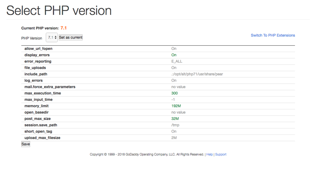Open the Support link in footer
The height and width of the screenshot is (173, 324).
pyautogui.click(x=221, y=154)
